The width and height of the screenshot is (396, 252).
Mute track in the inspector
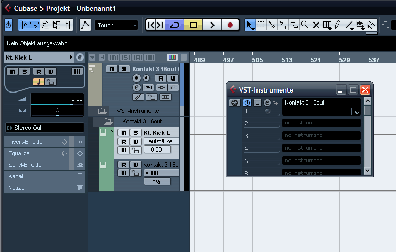(x=12, y=72)
